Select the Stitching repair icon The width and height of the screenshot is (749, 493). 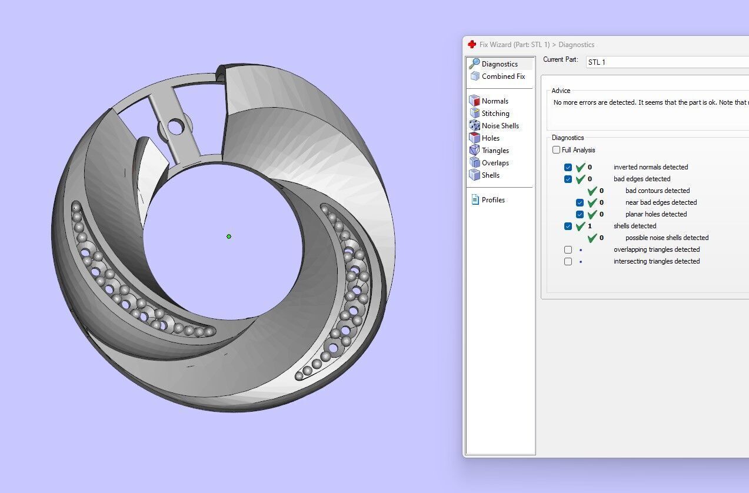point(474,113)
